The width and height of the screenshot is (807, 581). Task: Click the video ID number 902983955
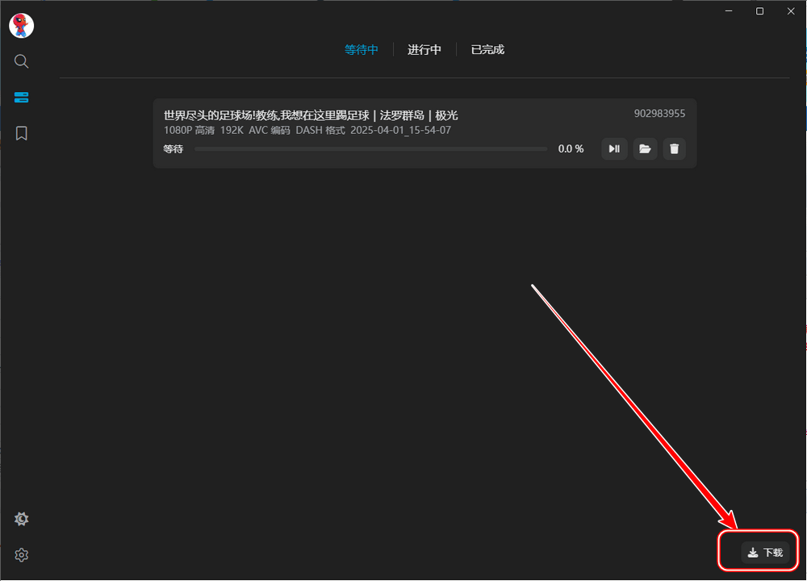tap(659, 114)
